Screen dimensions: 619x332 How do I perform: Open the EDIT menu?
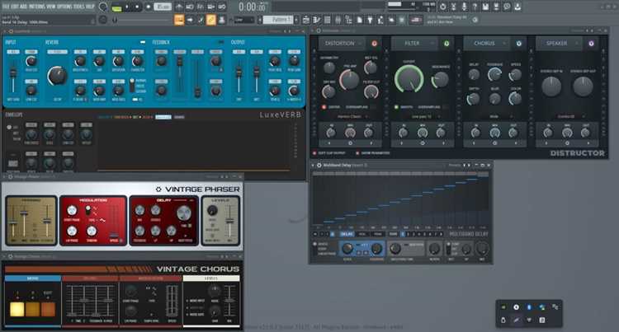click(x=15, y=7)
